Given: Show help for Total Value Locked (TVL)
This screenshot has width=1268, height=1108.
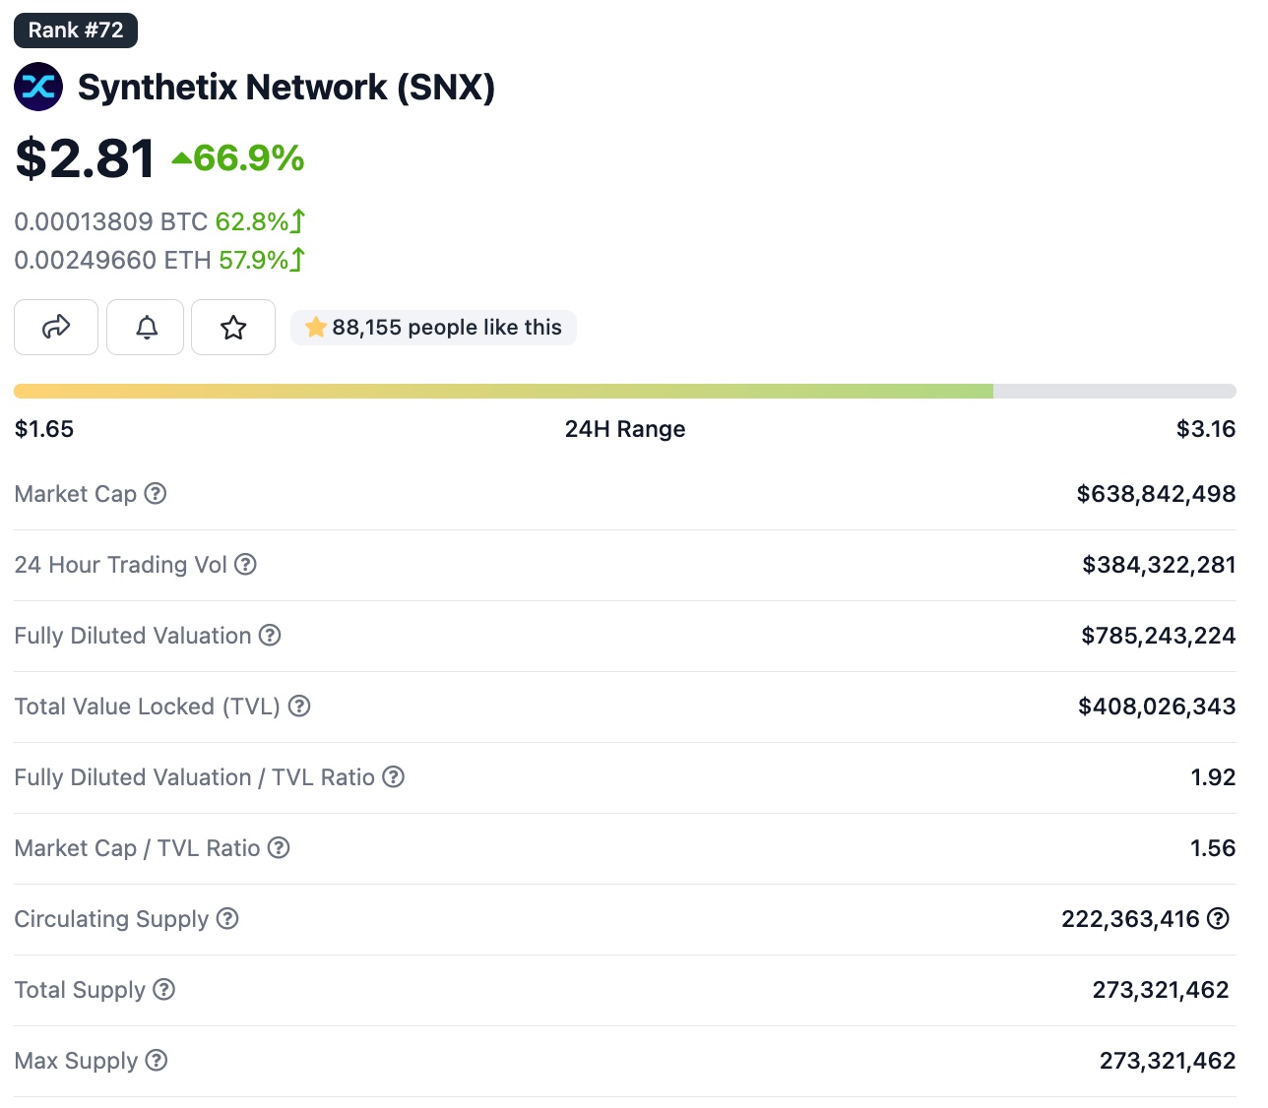Looking at the screenshot, I should coord(299,706).
